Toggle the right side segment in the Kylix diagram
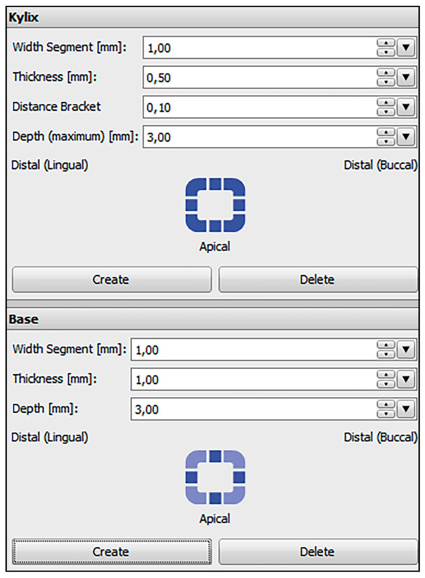Screen dimensions: 425x578 [x=239, y=205]
